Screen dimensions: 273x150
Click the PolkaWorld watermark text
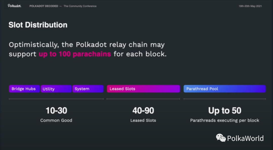(245, 138)
